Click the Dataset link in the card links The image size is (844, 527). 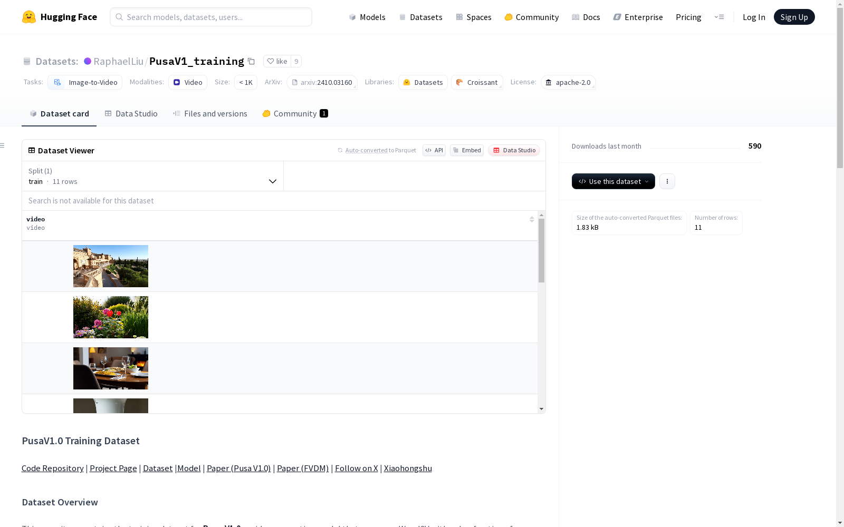tap(158, 468)
